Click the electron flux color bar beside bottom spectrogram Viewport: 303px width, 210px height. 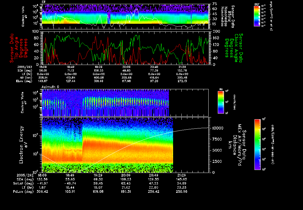click(x=257, y=144)
